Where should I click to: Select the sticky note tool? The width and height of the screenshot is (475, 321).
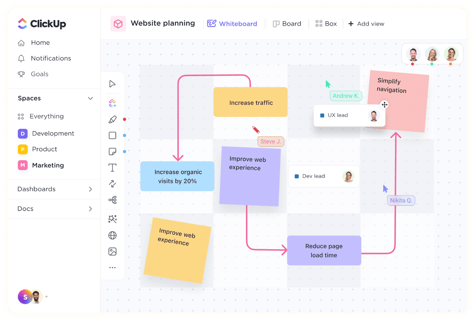[x=112, y=152]
